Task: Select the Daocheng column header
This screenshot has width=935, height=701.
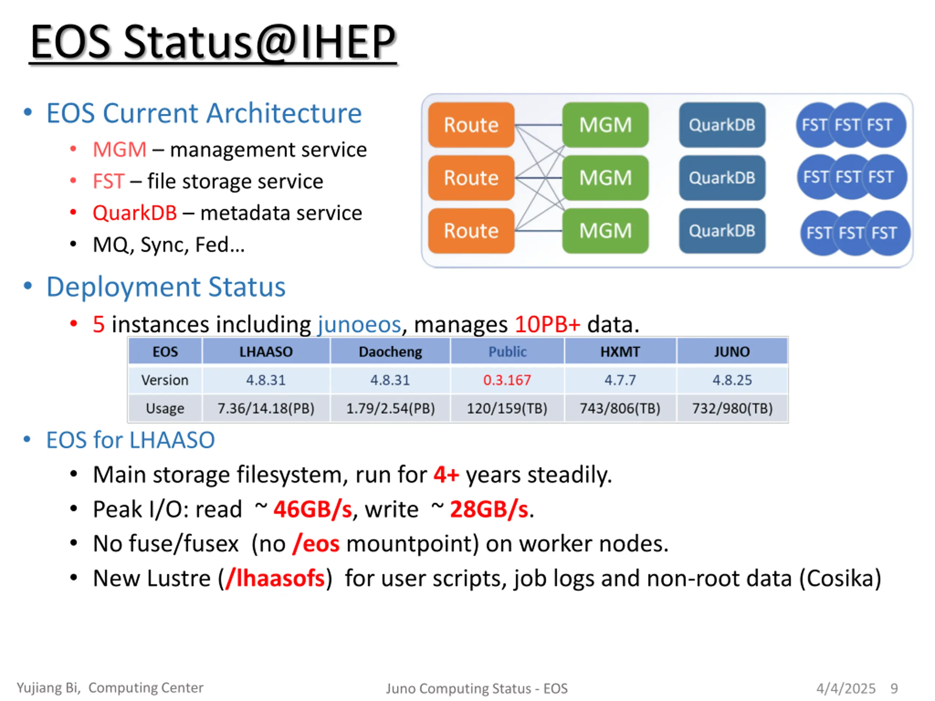Action: tap(390, 352)
